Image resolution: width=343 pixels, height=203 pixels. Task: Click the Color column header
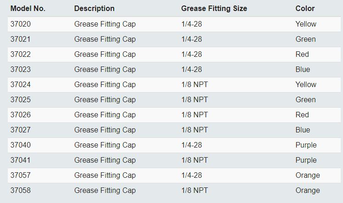tap(305, 8)
